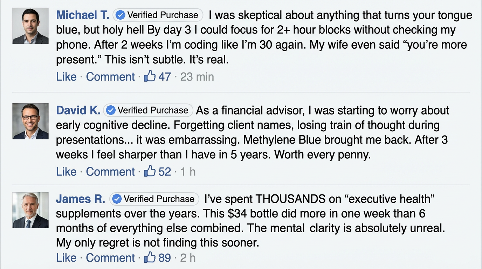This screenshot has height=269, width=482.
Task: Click verified checkmark badge next to David K.
Action: coord(111,110)
